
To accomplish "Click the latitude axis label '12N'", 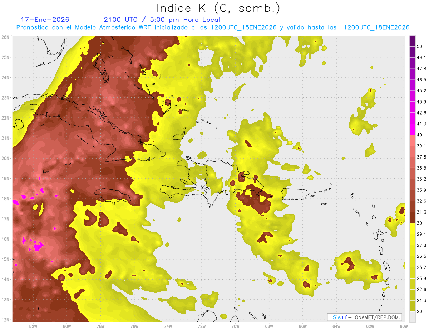I will [5, 320].
